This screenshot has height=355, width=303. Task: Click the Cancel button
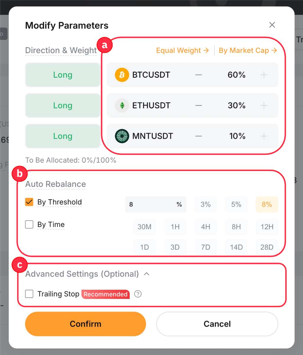click(217, 324)
